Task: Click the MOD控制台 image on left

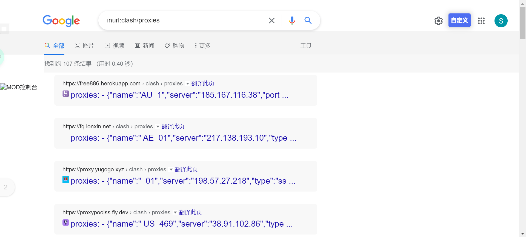Action: click(x=19, y=87)
